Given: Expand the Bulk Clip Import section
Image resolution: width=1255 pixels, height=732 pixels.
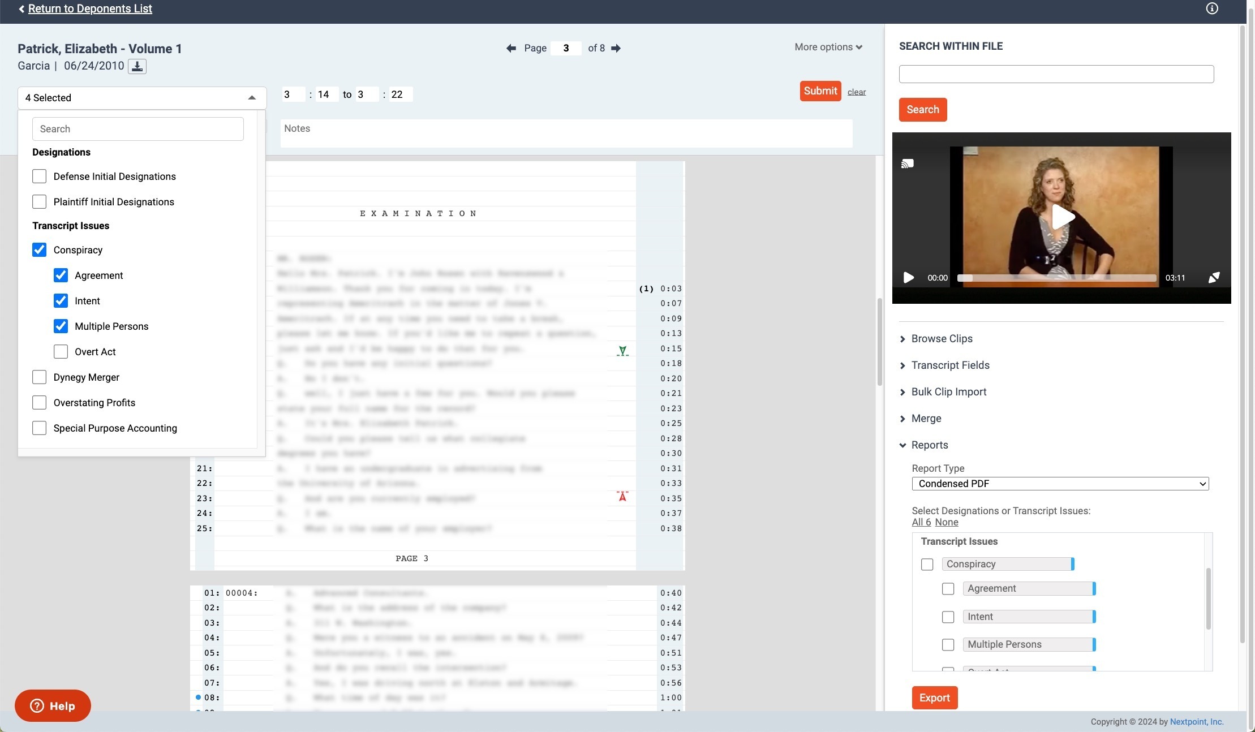Looking at the screenshot, I should 948,392.
